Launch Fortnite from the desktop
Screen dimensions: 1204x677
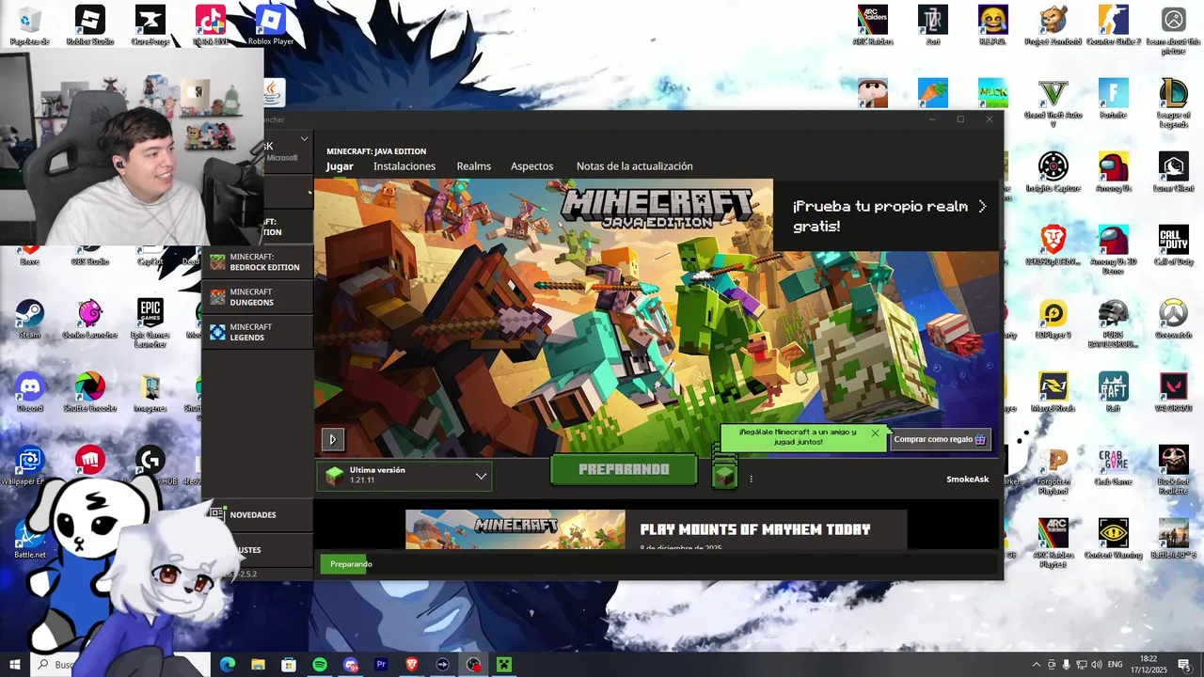click(1114, 99)
